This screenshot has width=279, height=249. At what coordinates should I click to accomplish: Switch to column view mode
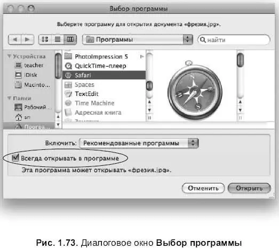[70, 39]
